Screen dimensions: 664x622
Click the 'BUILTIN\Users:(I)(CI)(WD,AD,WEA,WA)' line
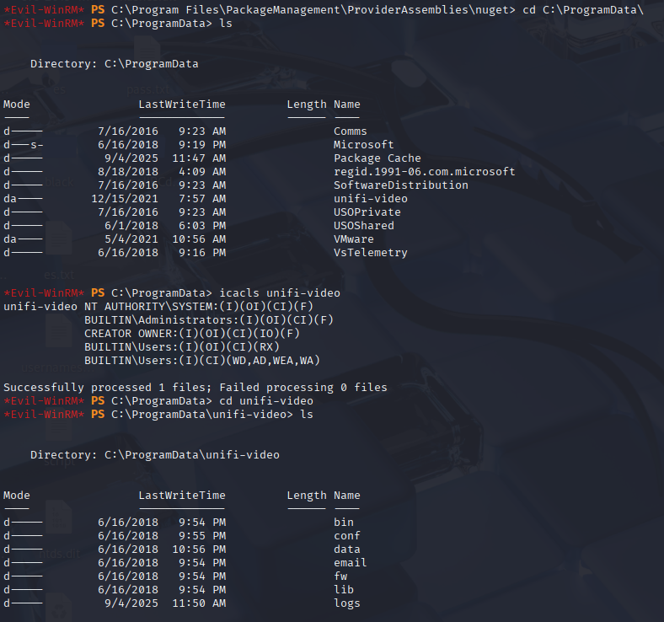tap(202, 361)
